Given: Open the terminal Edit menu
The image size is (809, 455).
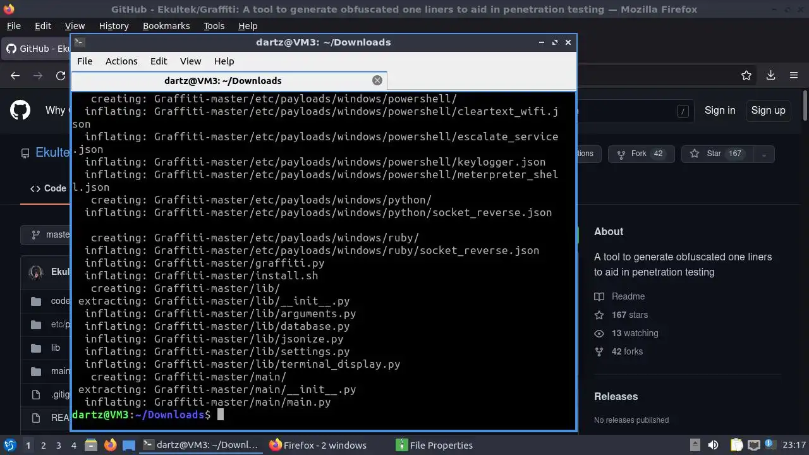Looking at the screenshot, I should coord(159,61).
